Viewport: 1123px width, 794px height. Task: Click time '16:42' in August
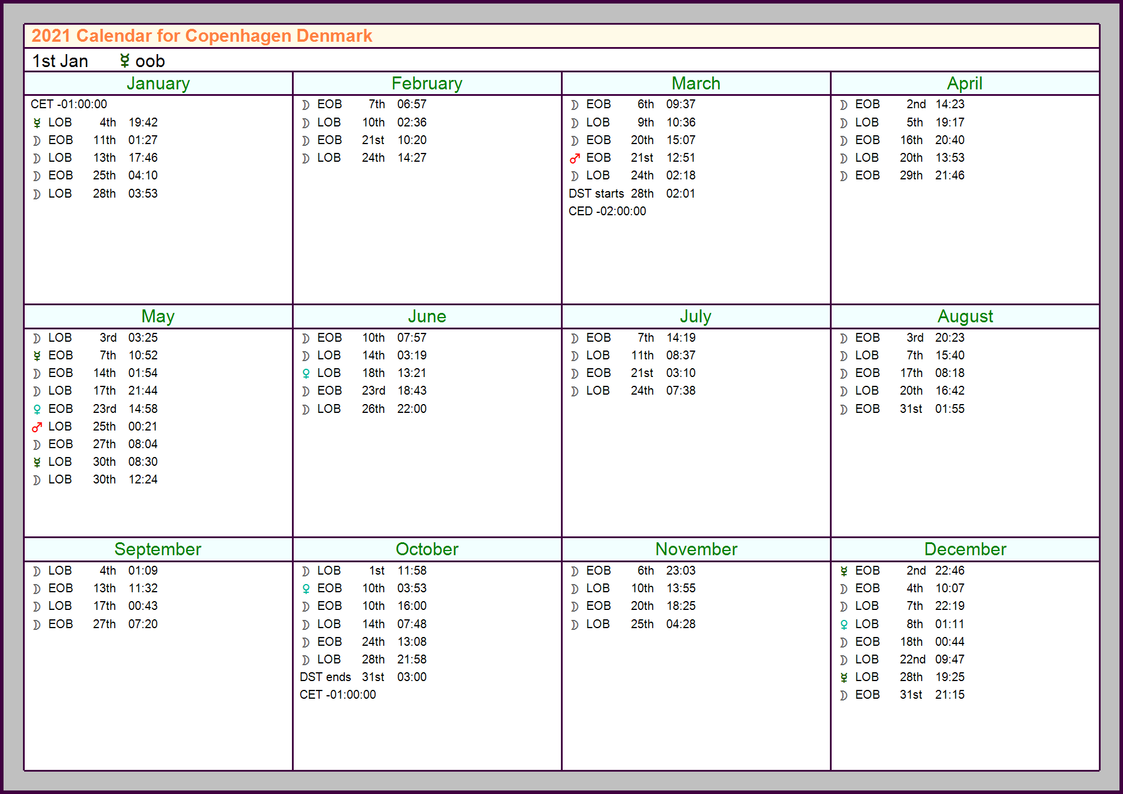950,391
